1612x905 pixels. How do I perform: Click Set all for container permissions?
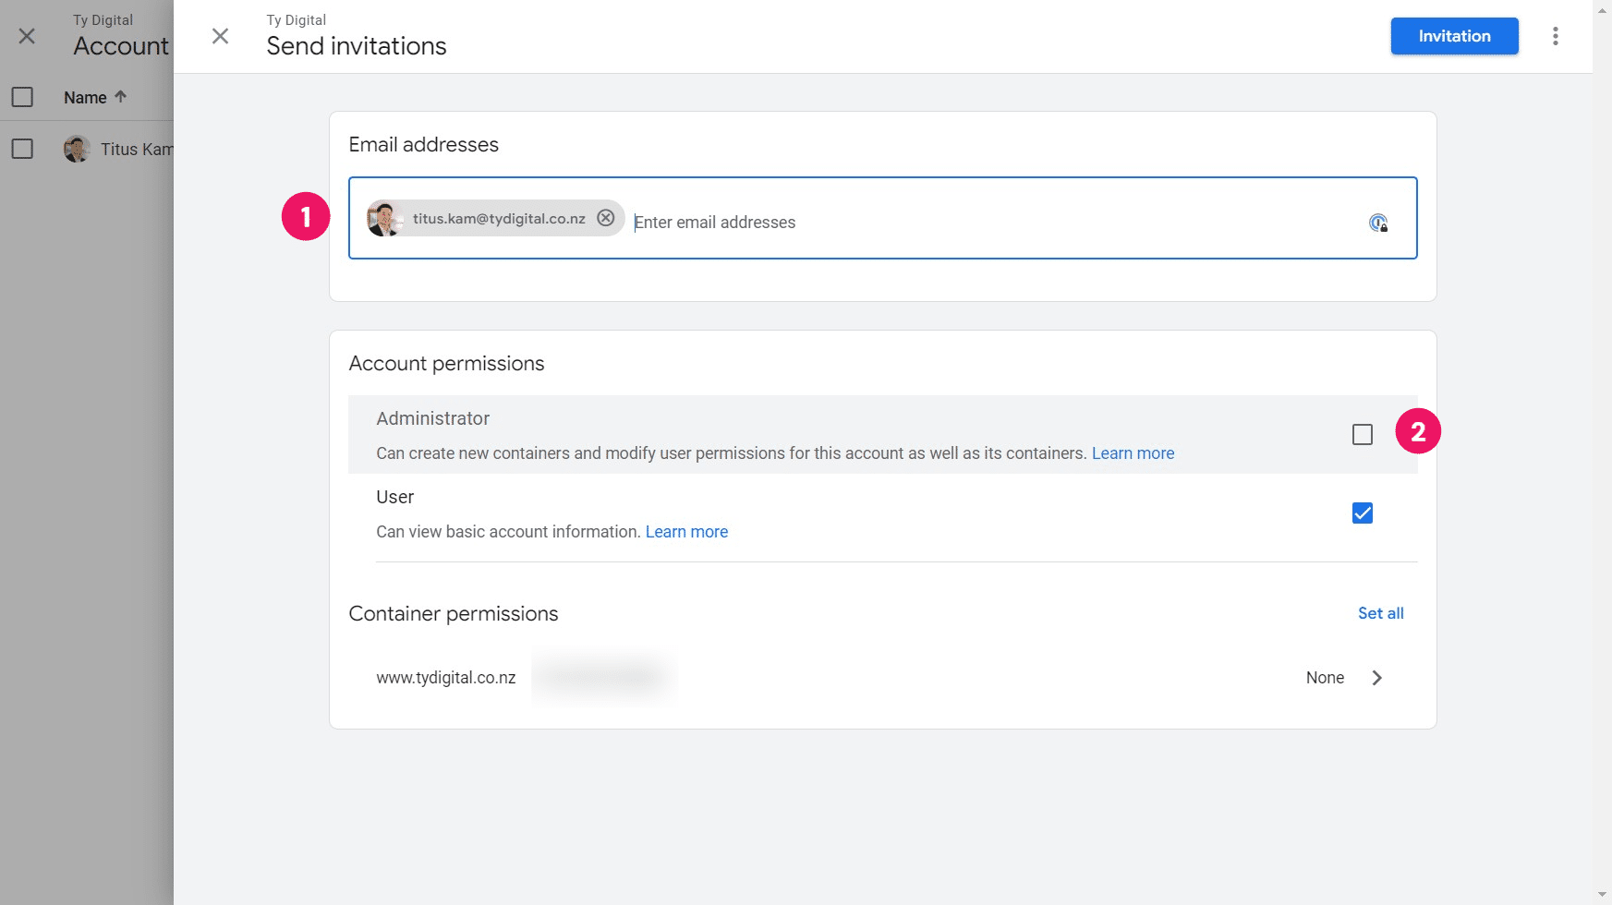pos(1380,612)
